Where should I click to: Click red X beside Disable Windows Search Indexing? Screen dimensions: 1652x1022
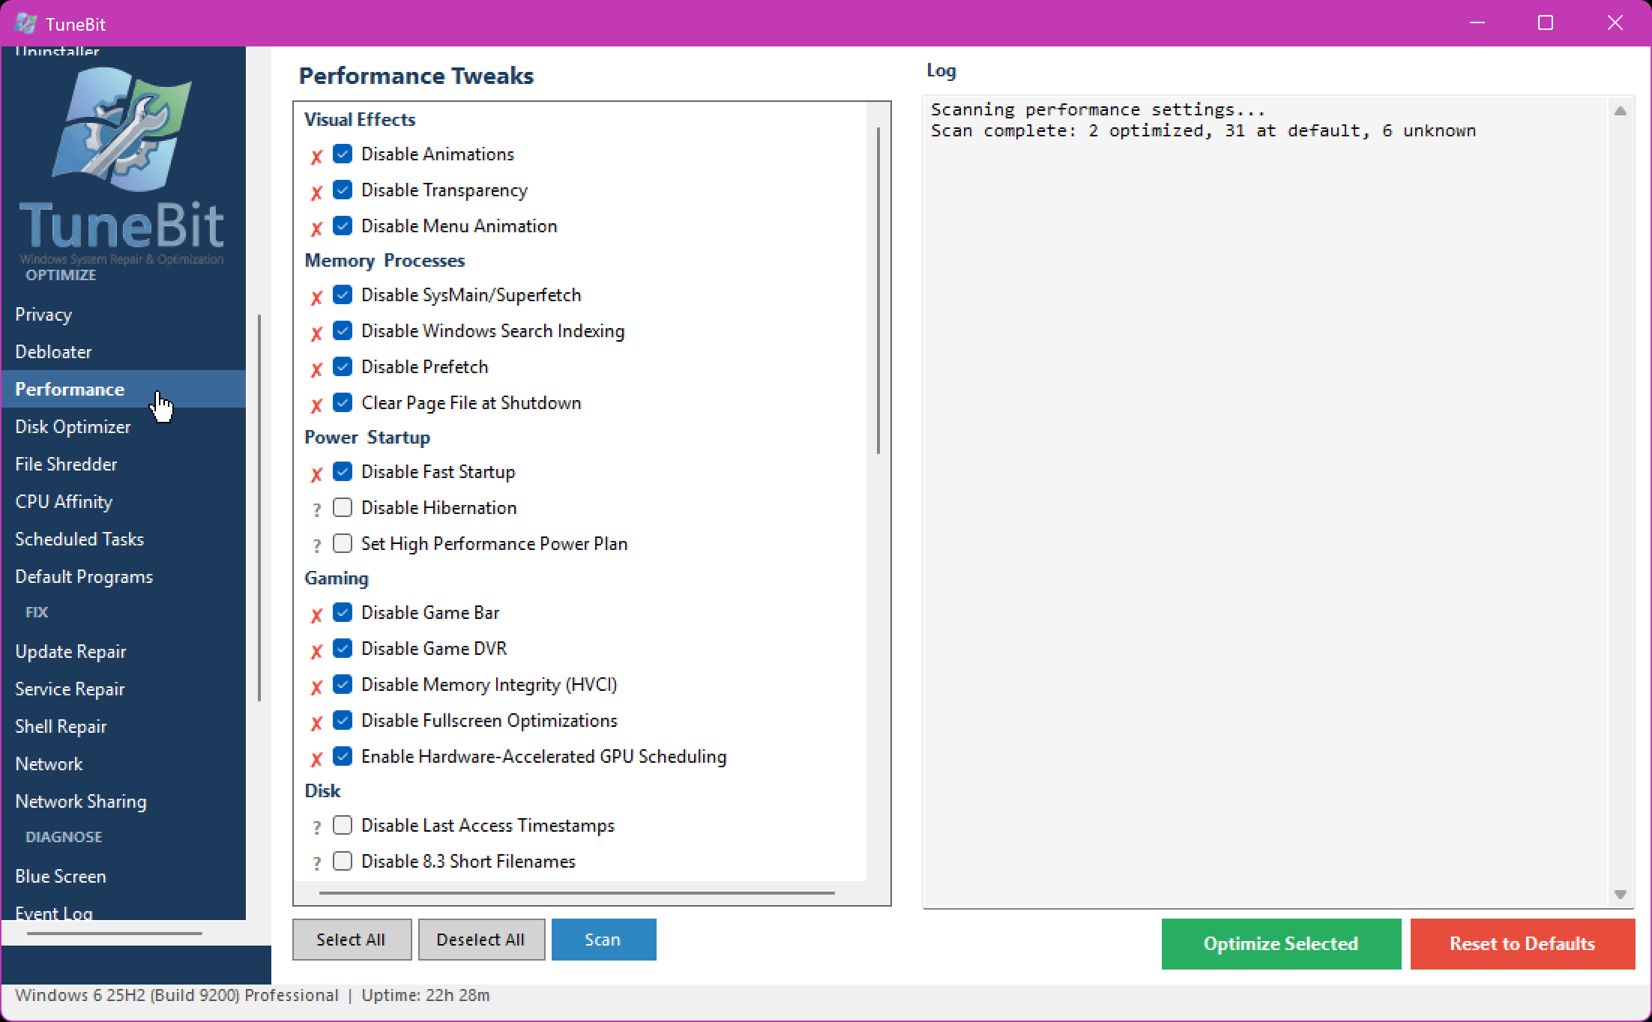coord(316,333)
